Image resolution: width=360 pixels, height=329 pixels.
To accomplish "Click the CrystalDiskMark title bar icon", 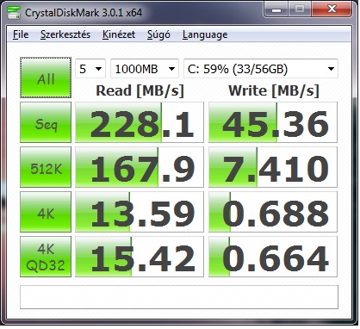I will (x=14, y=13).
